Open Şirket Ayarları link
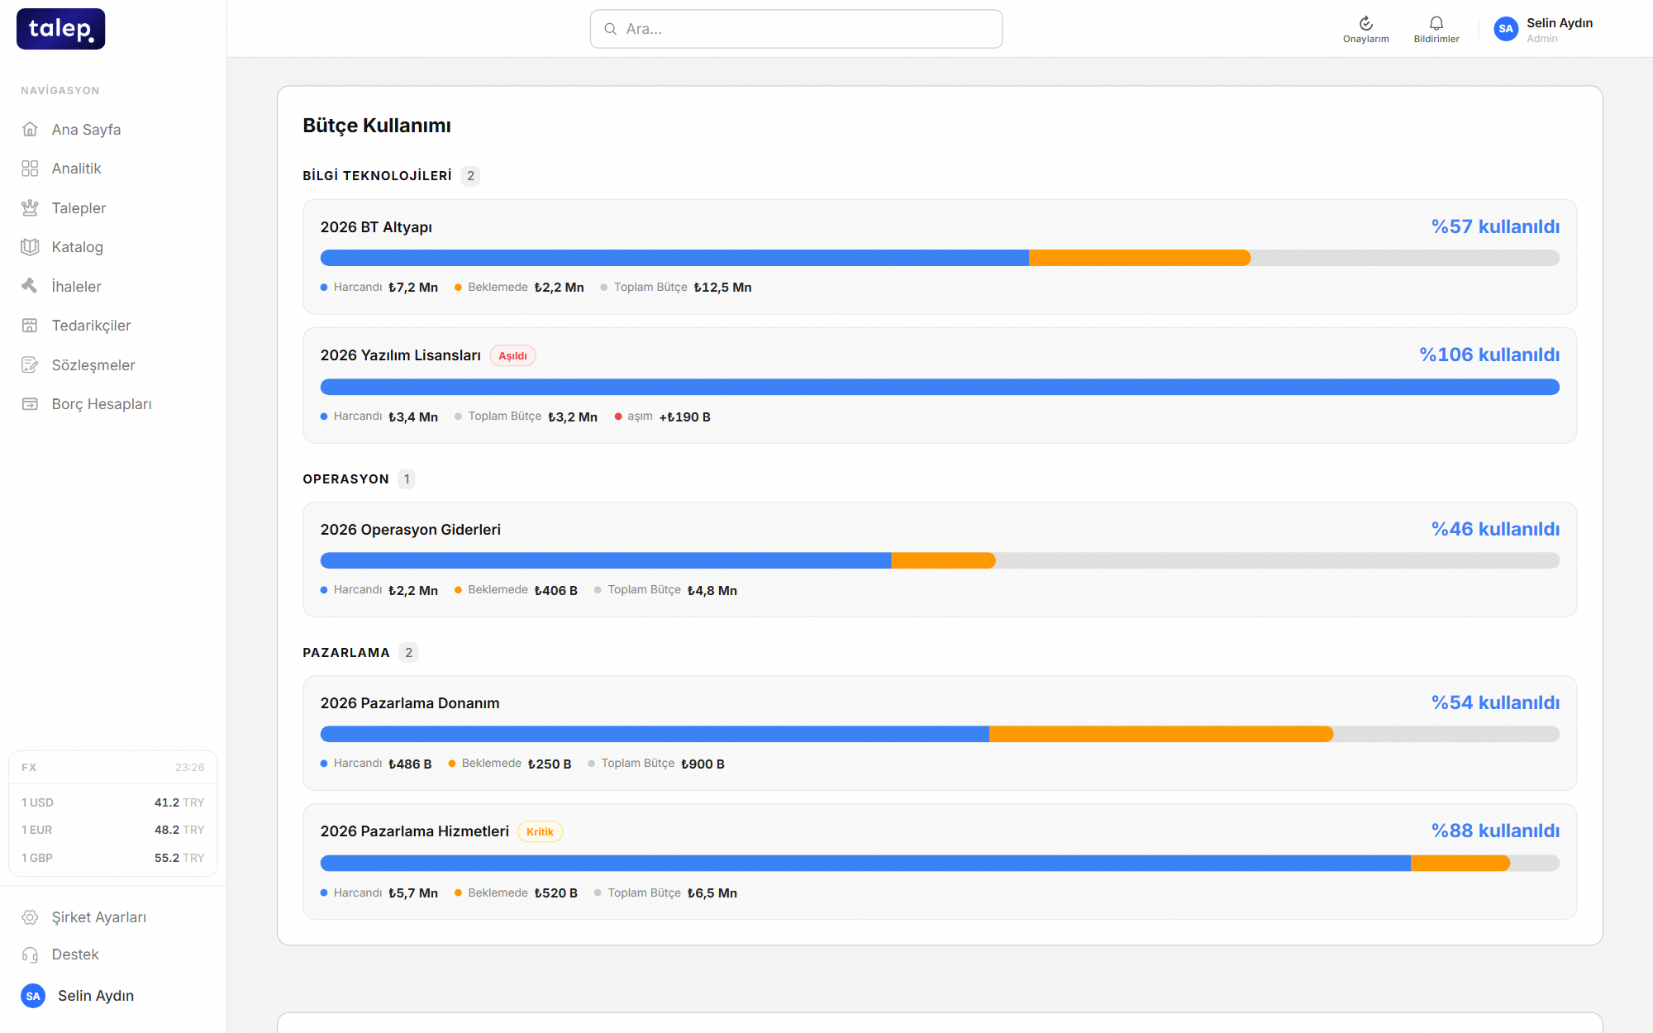 pyautogui.click(x=98, y=917)
